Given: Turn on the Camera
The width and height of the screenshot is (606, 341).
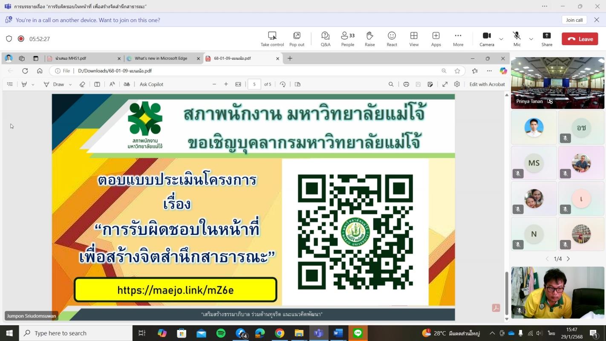Looking at the screenshot, I should click(487, 39).
